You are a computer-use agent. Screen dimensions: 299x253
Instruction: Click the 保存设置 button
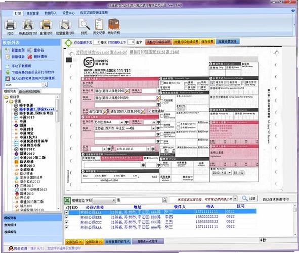[207, 42]
